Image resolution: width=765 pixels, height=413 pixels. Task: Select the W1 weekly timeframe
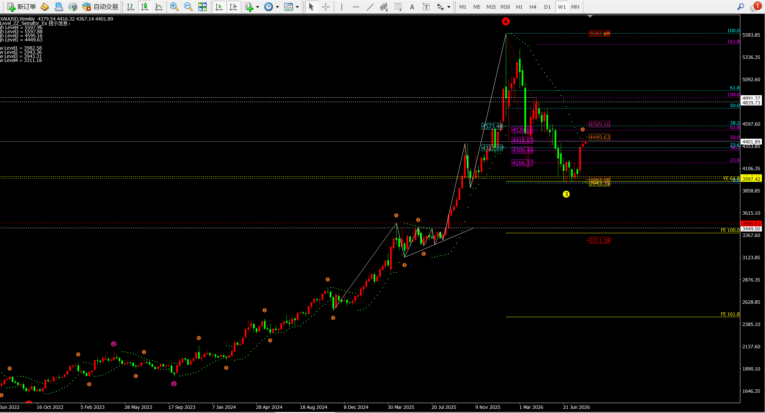[x=562, y=7]
